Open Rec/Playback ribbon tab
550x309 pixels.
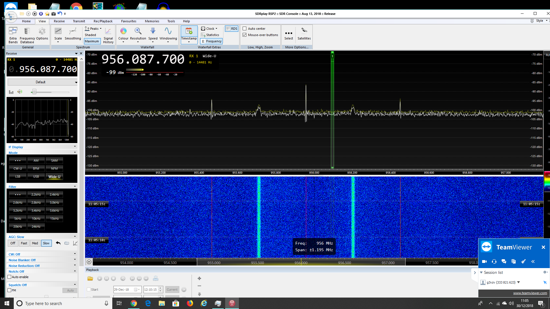point(103,21)
